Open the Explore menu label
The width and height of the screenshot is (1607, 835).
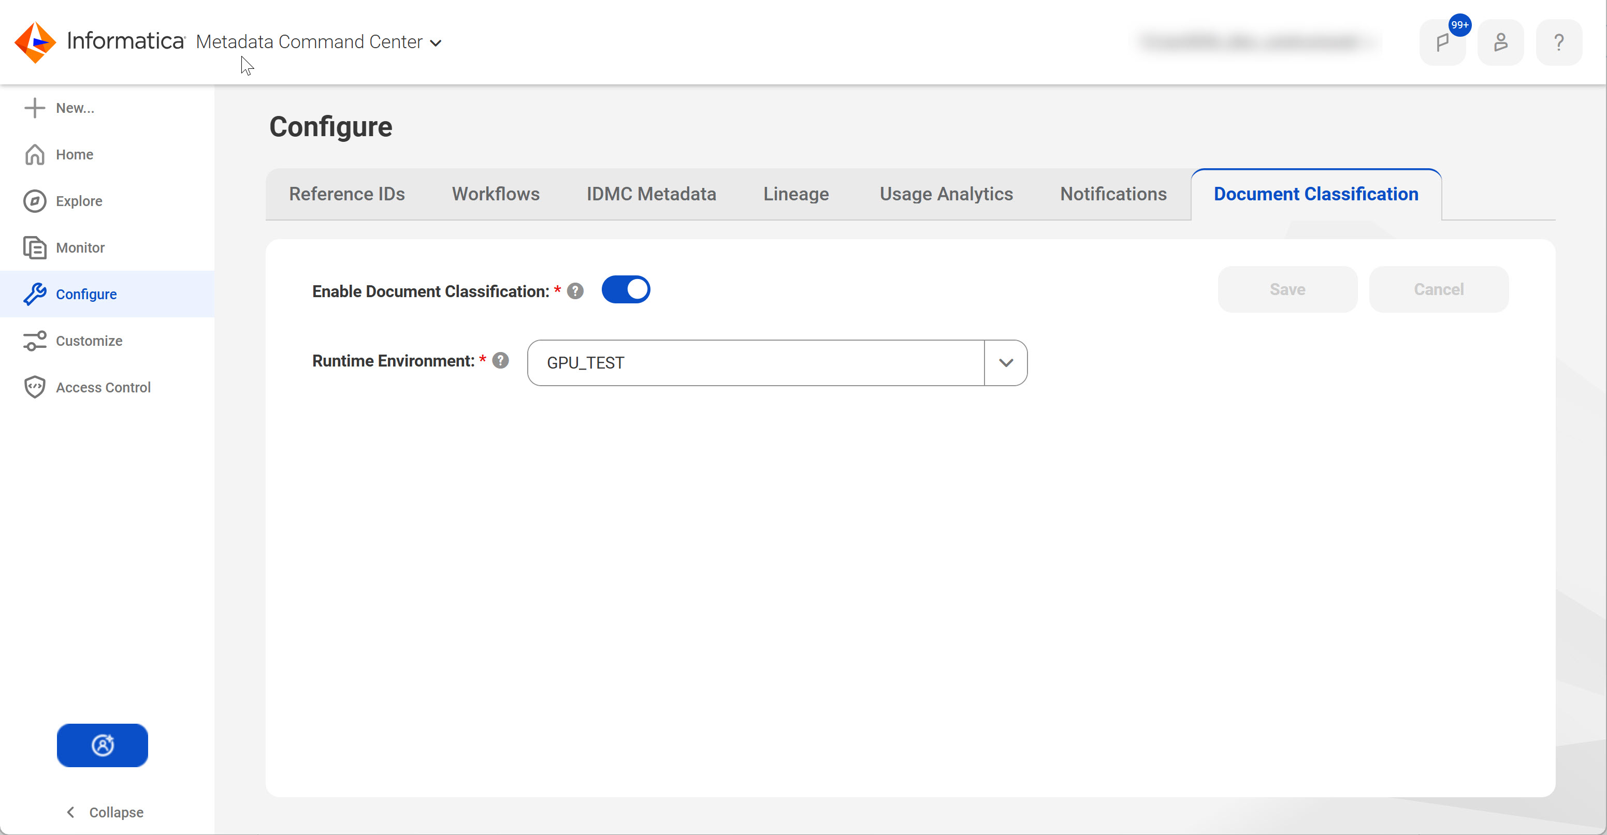79,201
